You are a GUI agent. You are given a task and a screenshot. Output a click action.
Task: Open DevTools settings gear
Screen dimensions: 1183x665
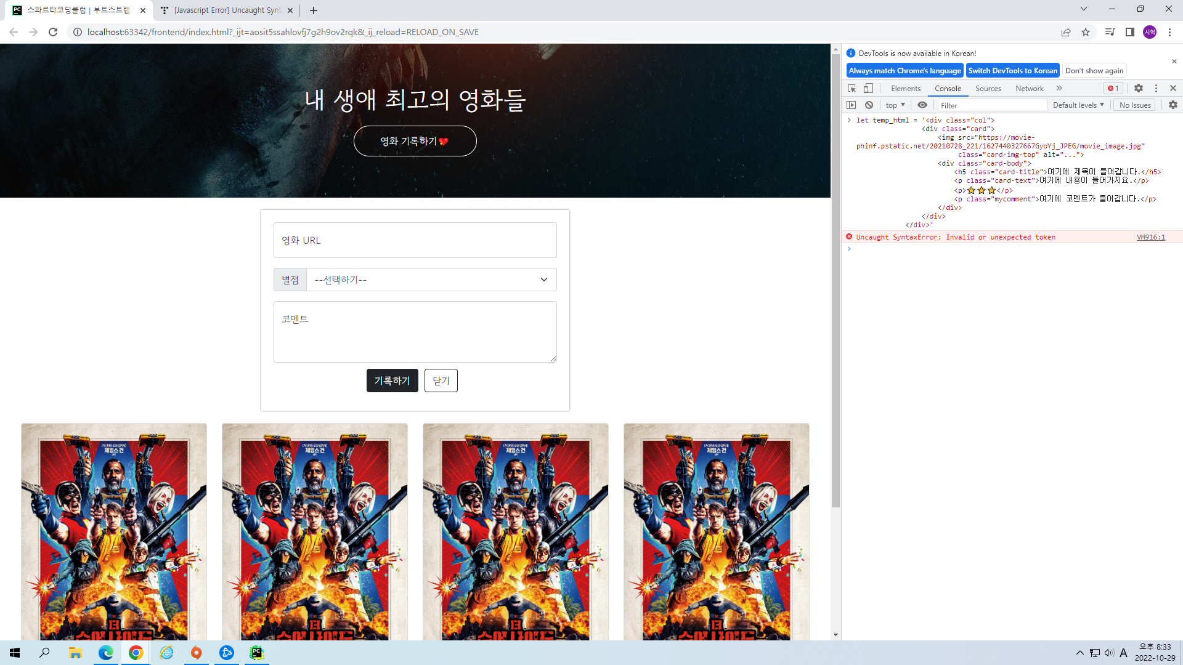(x=1139, y=88)
